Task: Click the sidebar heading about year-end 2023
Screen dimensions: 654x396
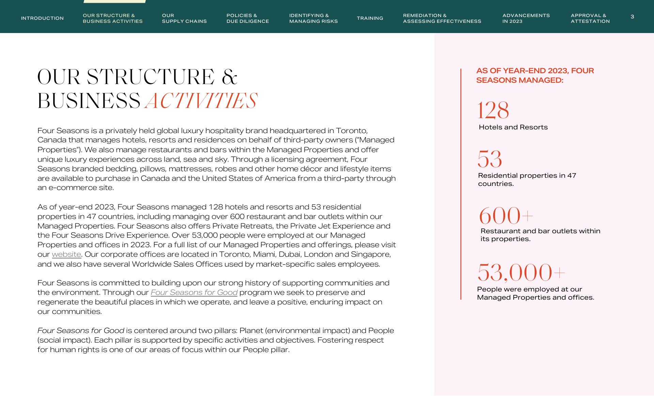Action: (535, 76)
